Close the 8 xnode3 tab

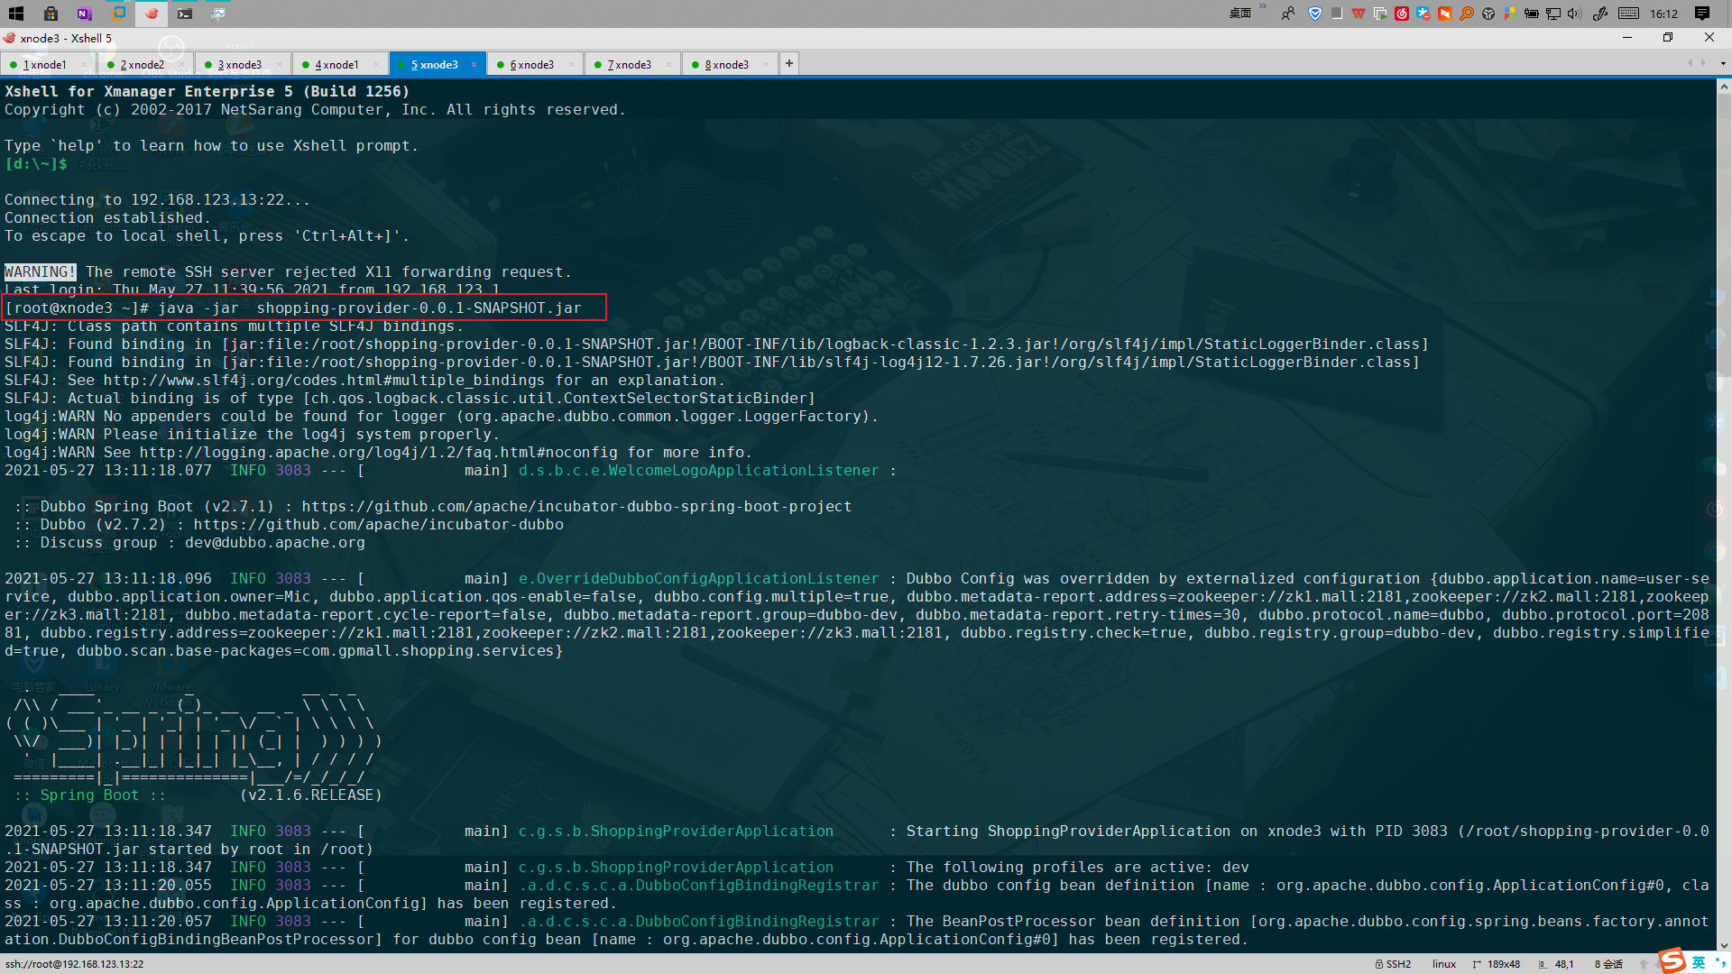coord(766,65)
